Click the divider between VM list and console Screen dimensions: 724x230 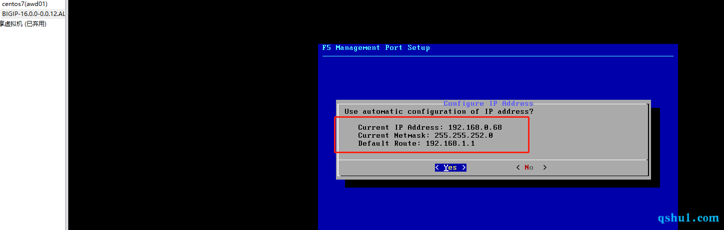66,115
